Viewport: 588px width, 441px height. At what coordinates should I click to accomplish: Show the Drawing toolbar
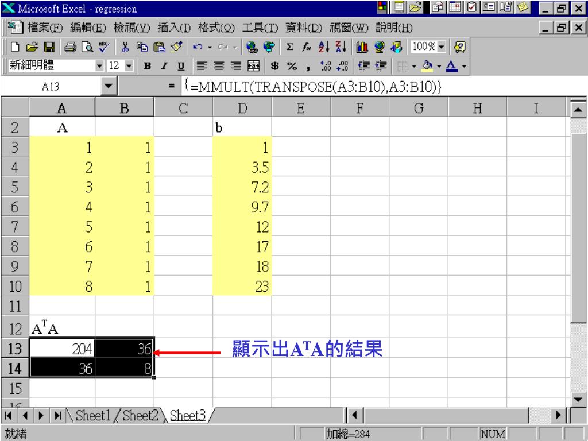point(396,47)
